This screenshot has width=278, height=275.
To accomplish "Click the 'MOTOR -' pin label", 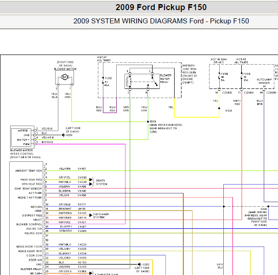I will click(24, 131).
